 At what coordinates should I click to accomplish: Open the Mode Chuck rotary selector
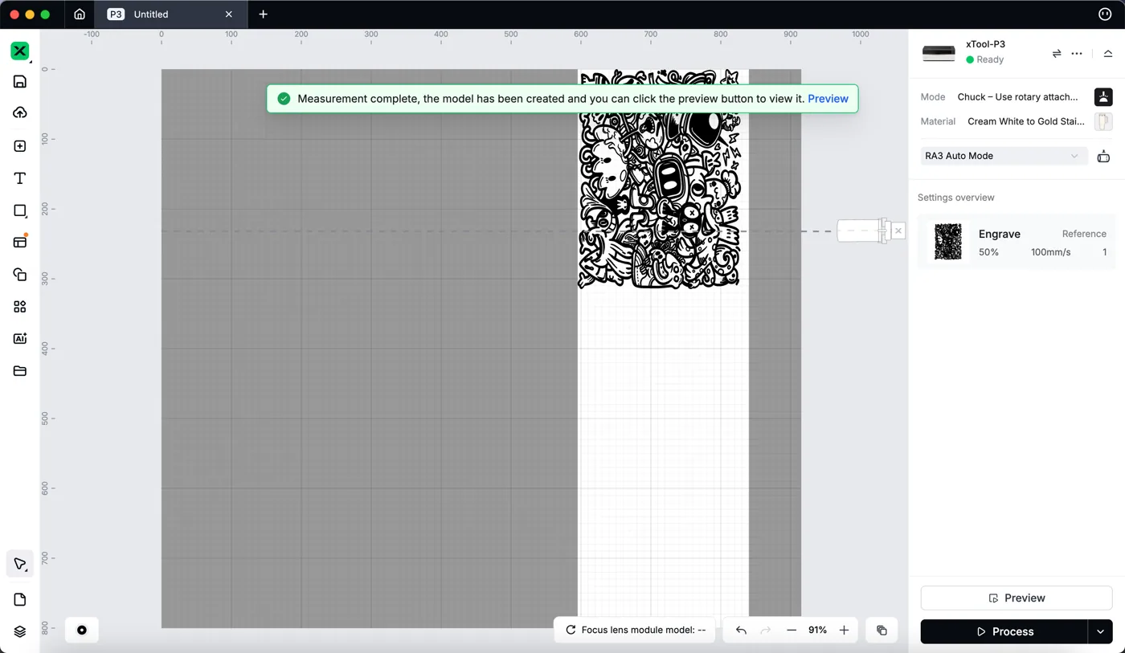[x=1017, y=96]
